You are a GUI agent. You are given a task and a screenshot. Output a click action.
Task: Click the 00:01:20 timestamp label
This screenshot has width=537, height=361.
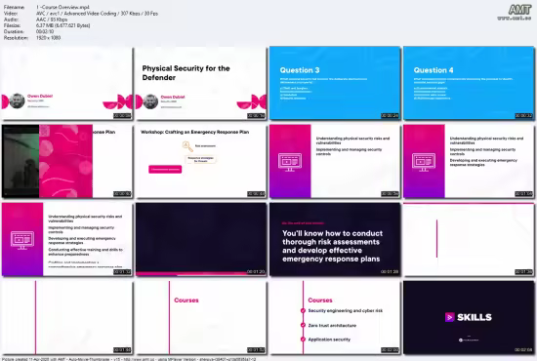coord(256,271)
